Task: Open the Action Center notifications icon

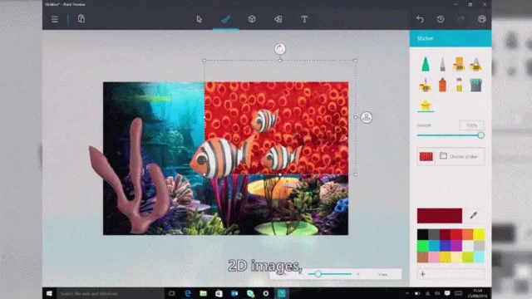Action: tap(447, 293)
